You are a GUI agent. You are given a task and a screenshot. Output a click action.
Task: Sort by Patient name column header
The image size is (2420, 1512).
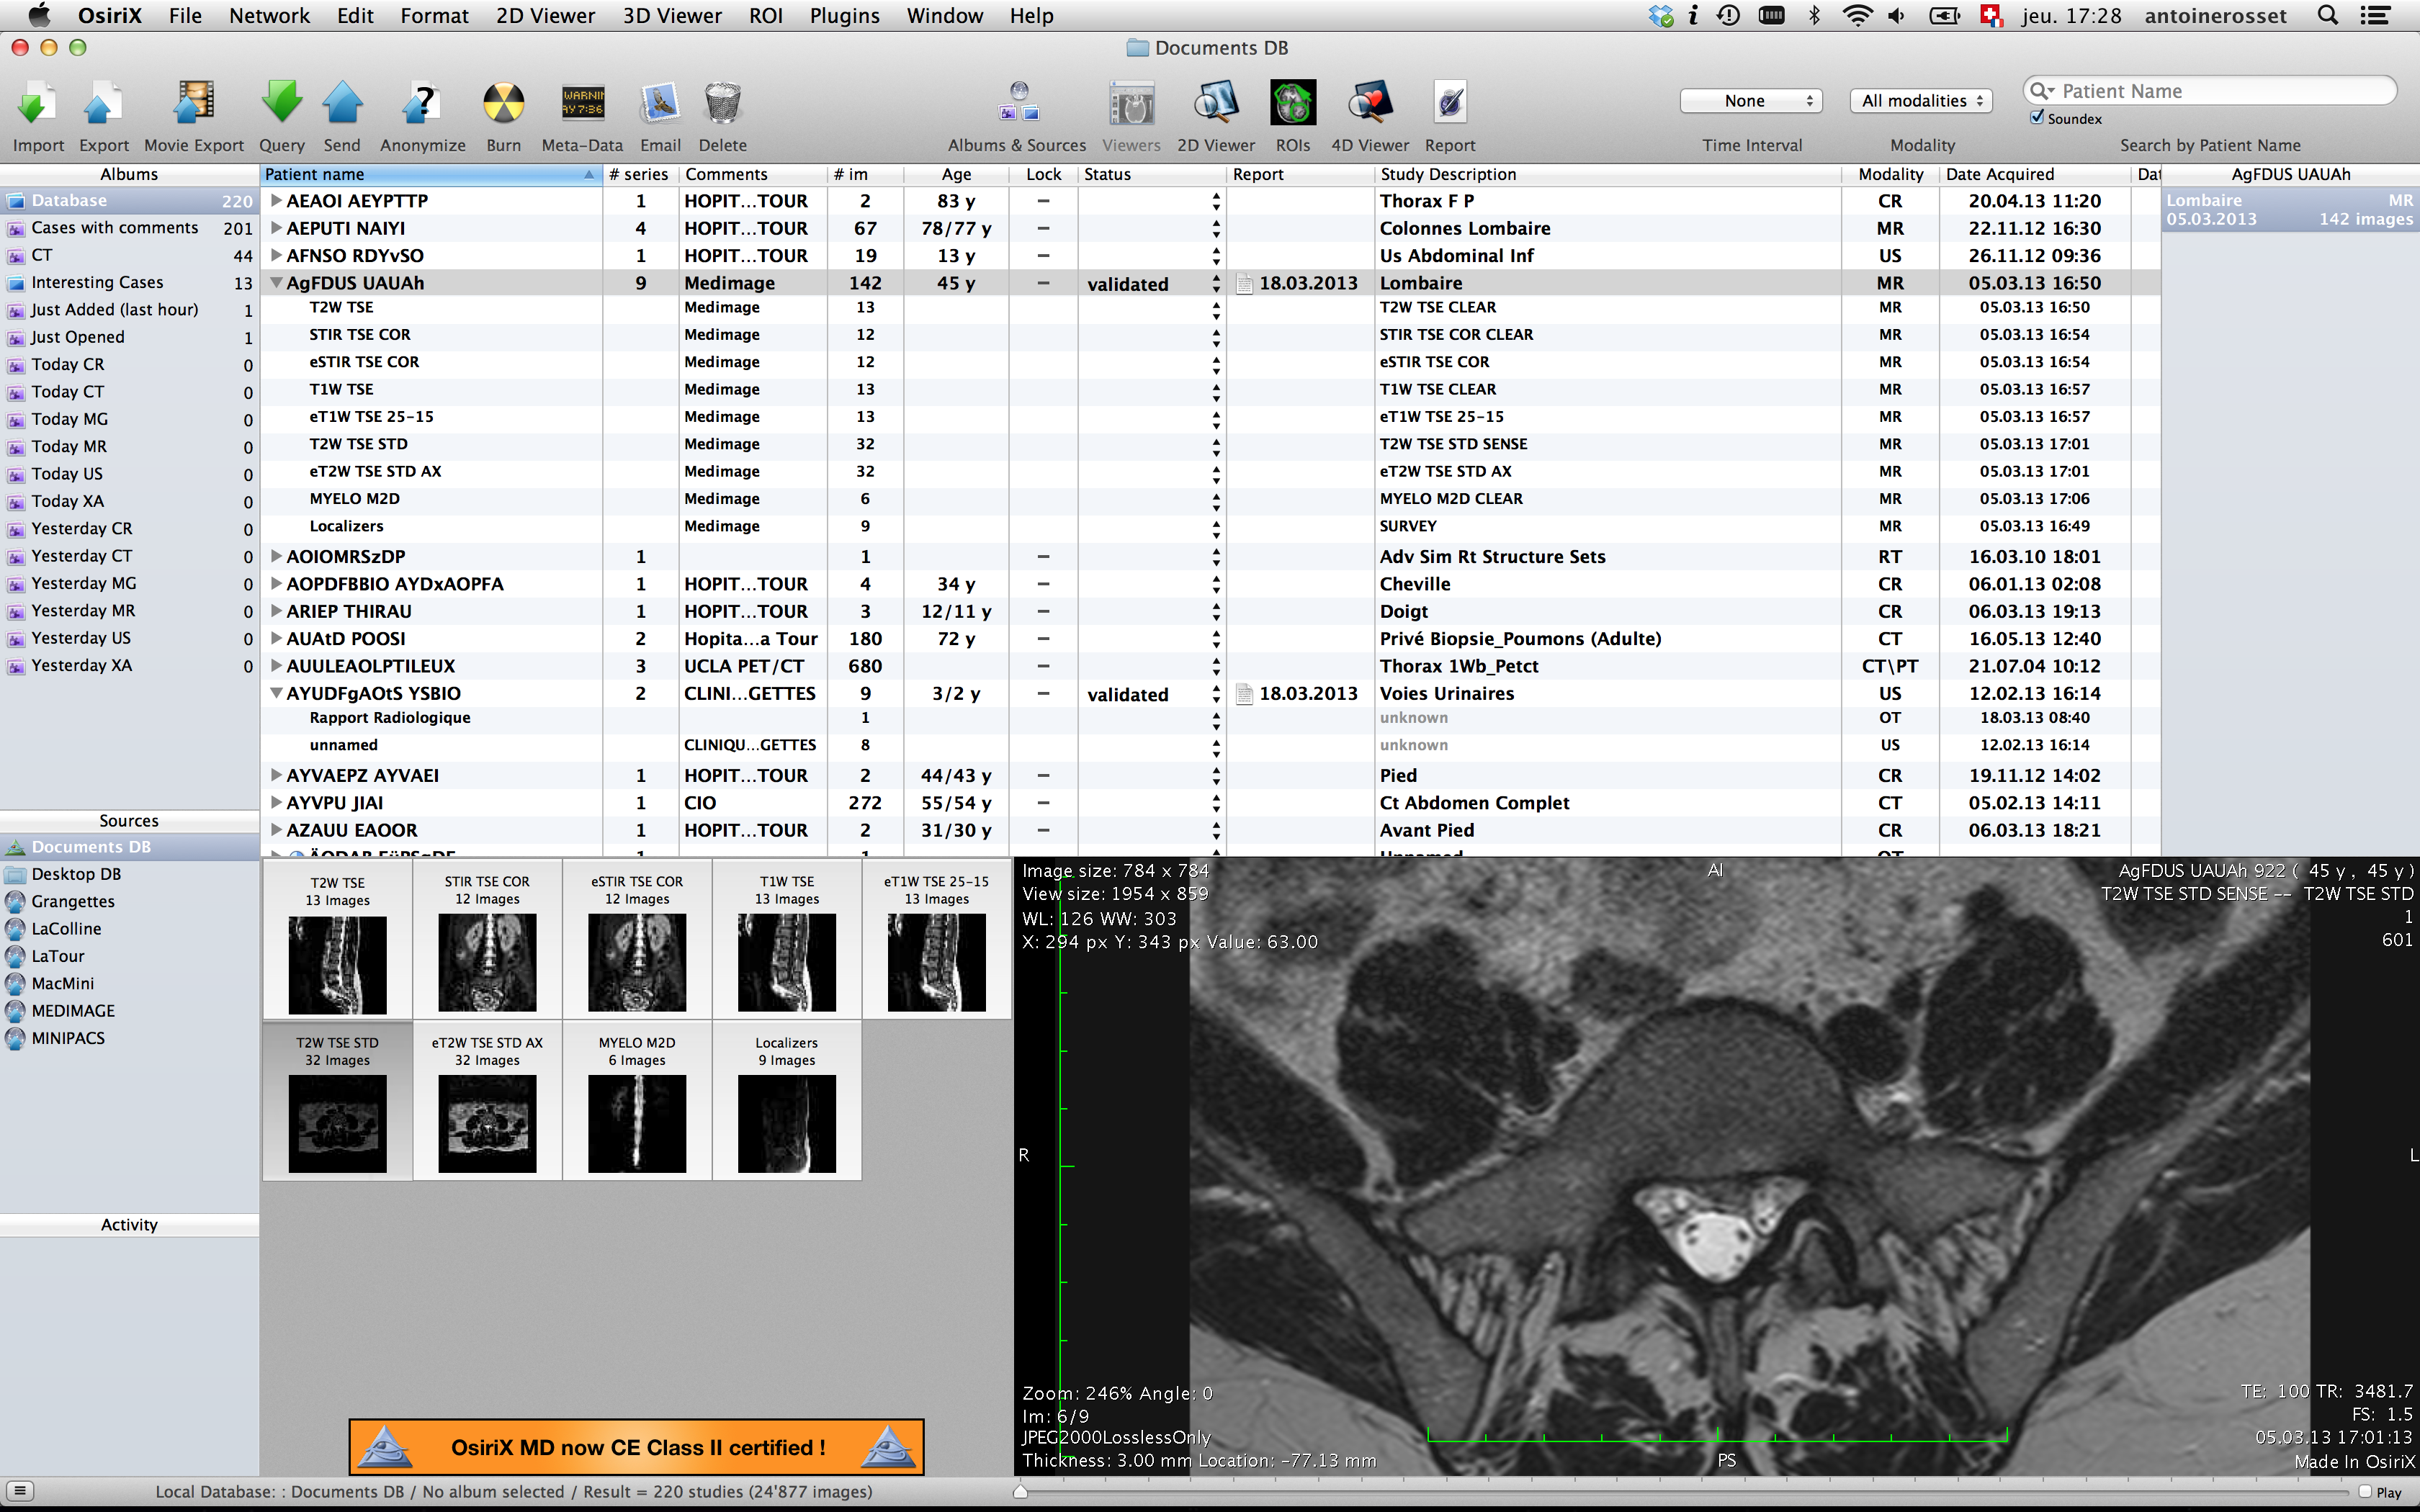[430, 174]
